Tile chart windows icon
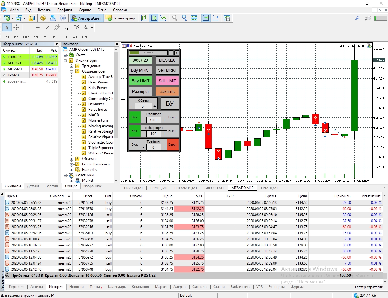388x298 pixels. coord(194,18)
